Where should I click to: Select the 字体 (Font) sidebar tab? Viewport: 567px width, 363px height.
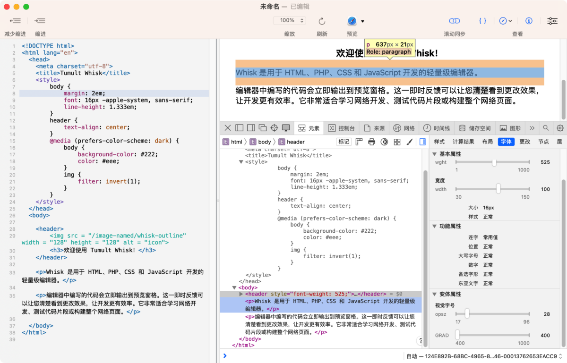point(506,142)
